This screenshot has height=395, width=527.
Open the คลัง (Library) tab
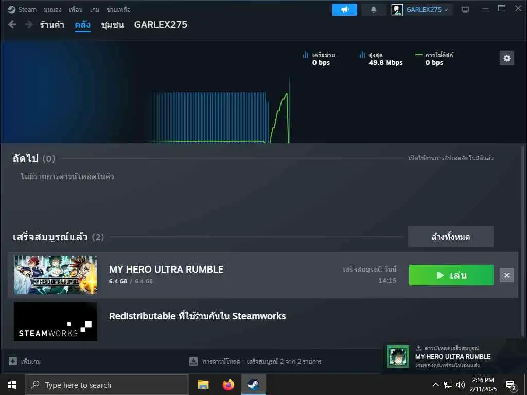coord(82,25)
